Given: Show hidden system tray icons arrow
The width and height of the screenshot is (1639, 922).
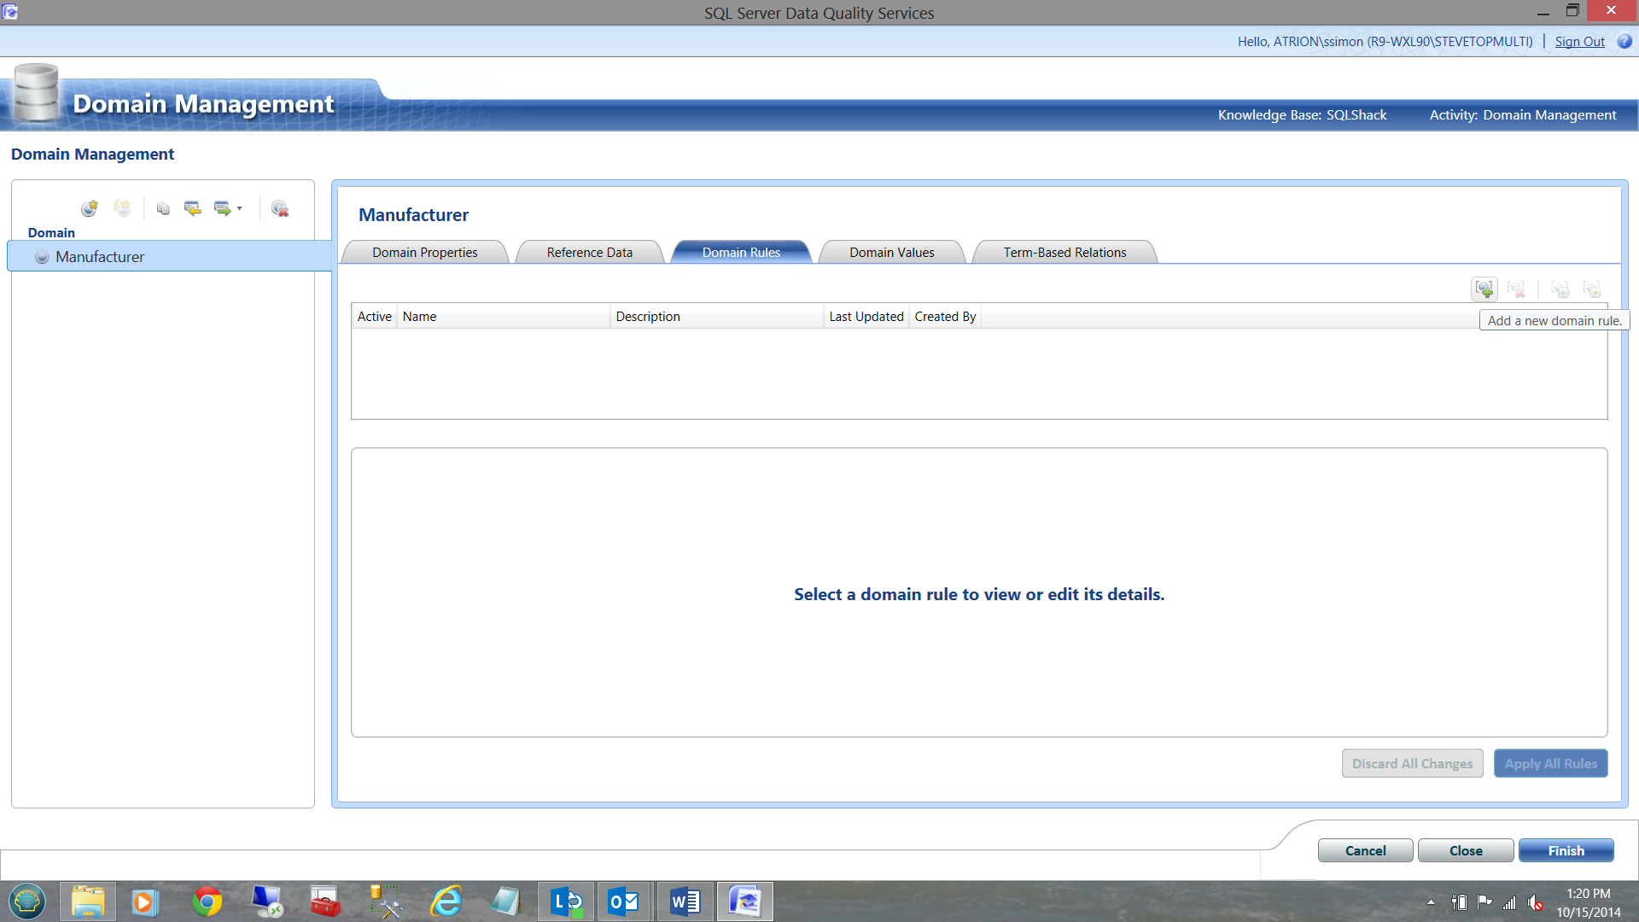Looking at the screenshot, I should [x=1431, y=902].
